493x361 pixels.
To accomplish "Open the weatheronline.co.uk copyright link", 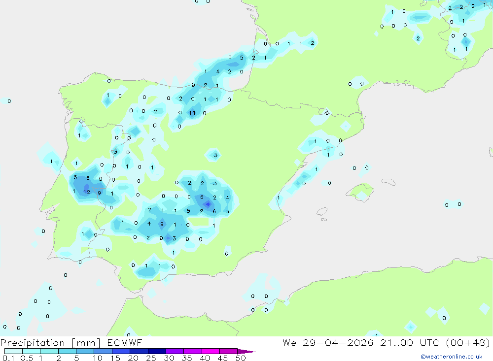I will (452, 357).
